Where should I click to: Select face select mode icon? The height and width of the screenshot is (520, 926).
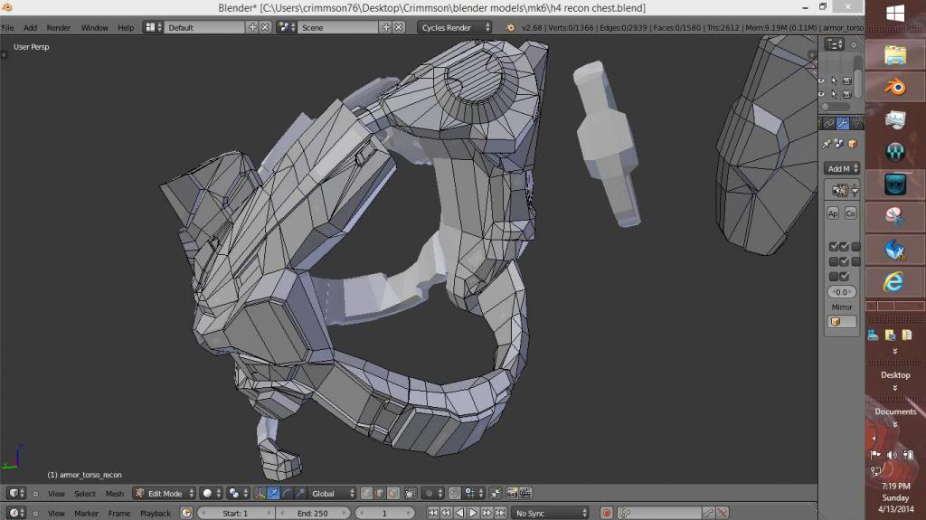392,494
